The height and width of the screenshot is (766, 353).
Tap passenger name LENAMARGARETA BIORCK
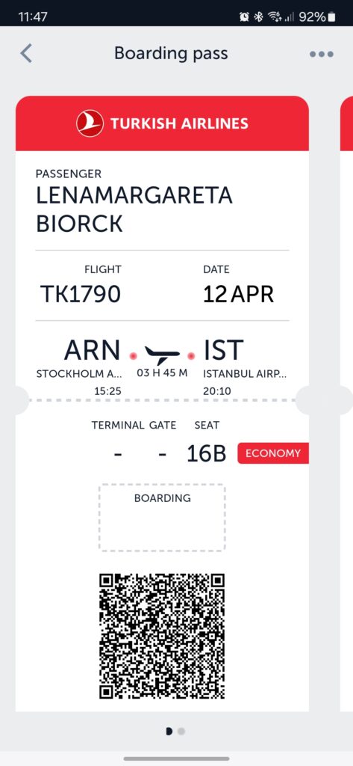pos(134,209)
